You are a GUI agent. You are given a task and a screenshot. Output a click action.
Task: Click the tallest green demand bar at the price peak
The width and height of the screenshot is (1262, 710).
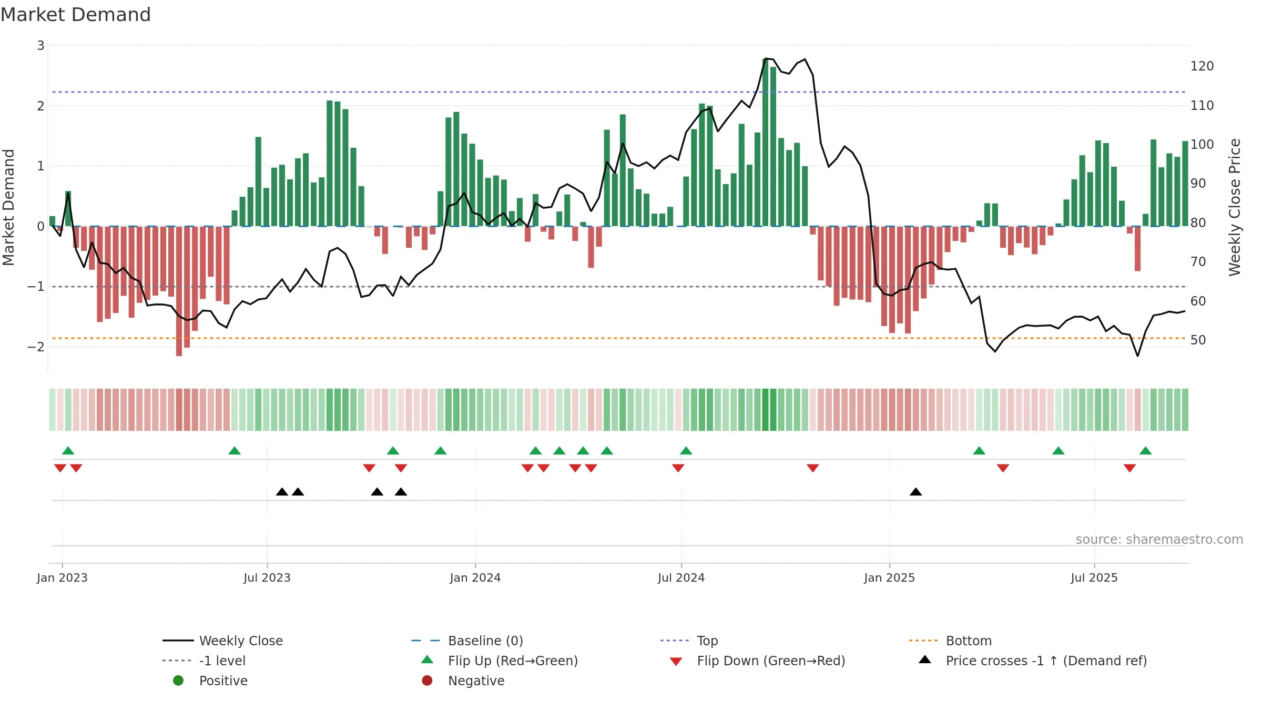(765, 143)
